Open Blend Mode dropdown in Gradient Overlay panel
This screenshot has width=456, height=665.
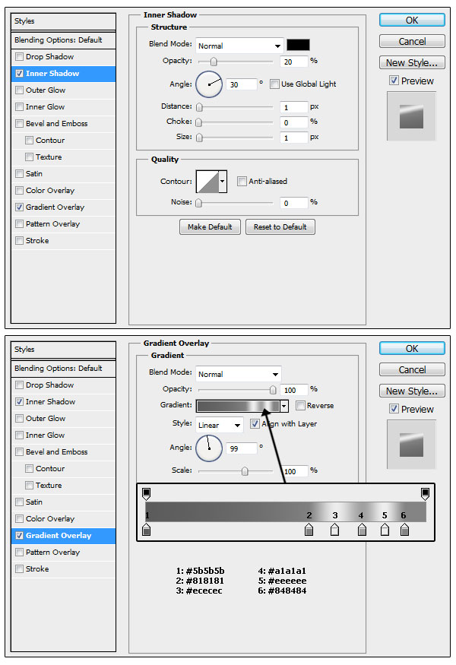pos(238,374)
